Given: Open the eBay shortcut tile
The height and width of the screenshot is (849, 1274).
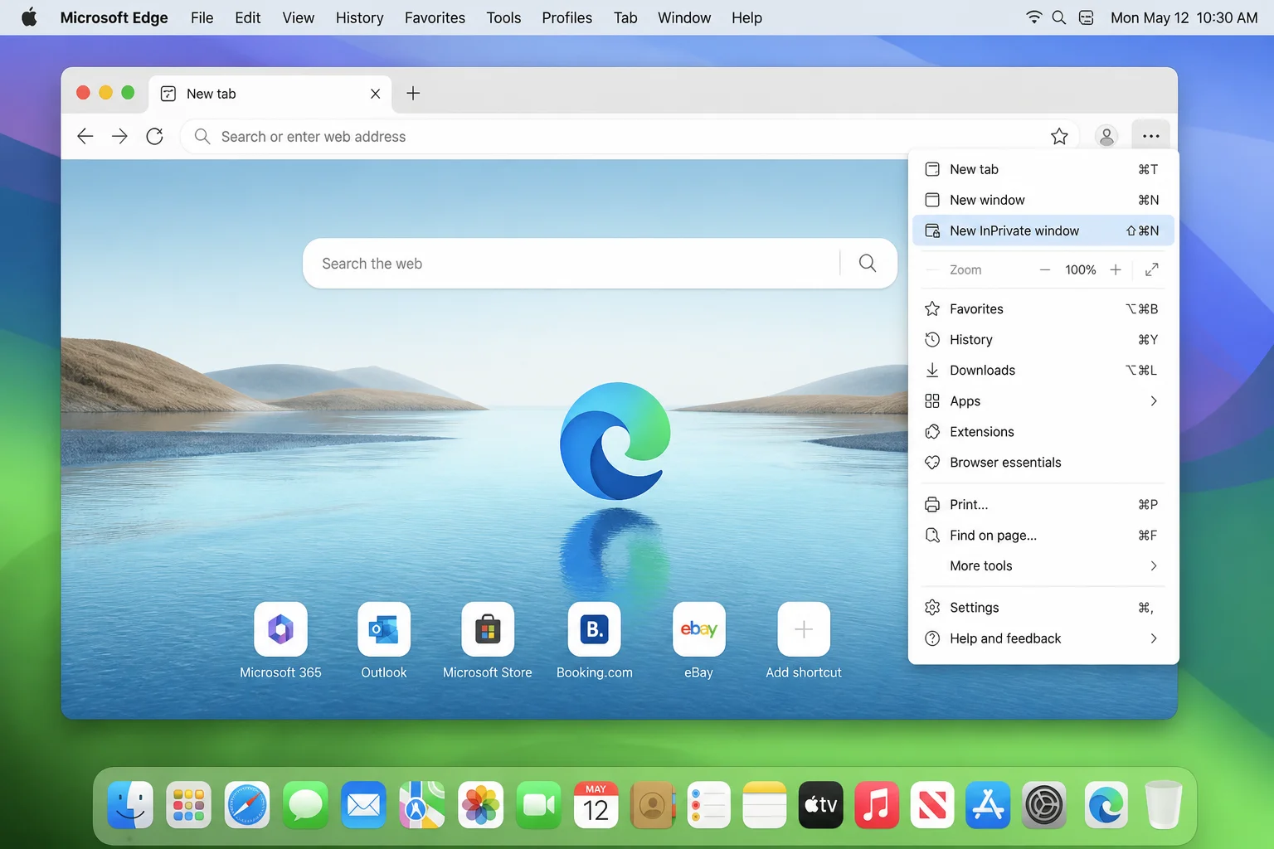Looking at the screenshot, I should click(698, 629).
